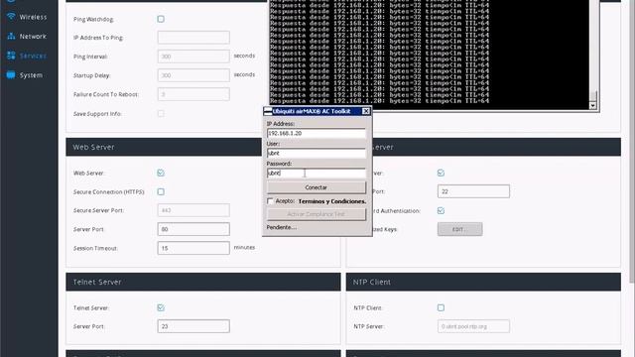Click the Authorized Keys EDIT button
The height and width of the screenshot is (357, 635).
(x=459, y=229)
